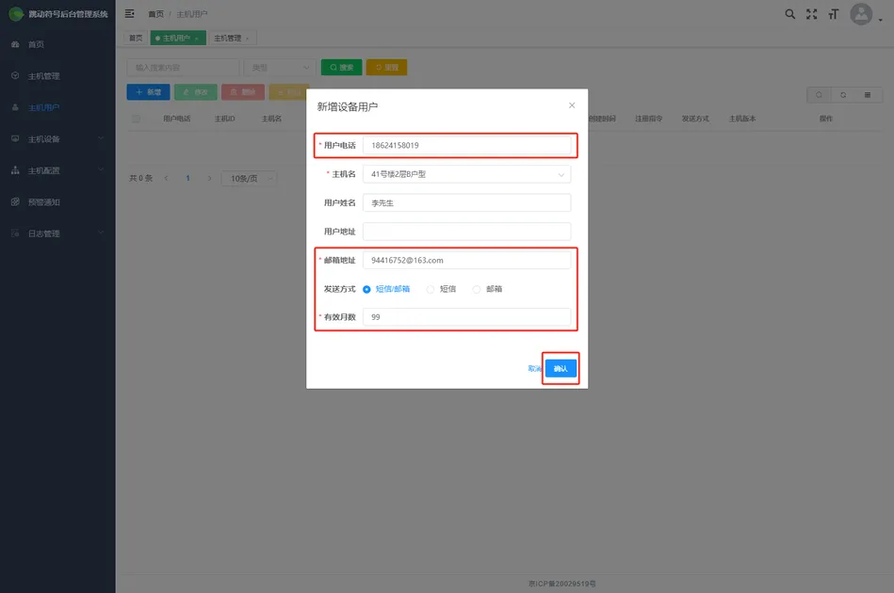Open 预警通知 in the sidebar
The image size is (894, 593).
(x=57, y=201)
